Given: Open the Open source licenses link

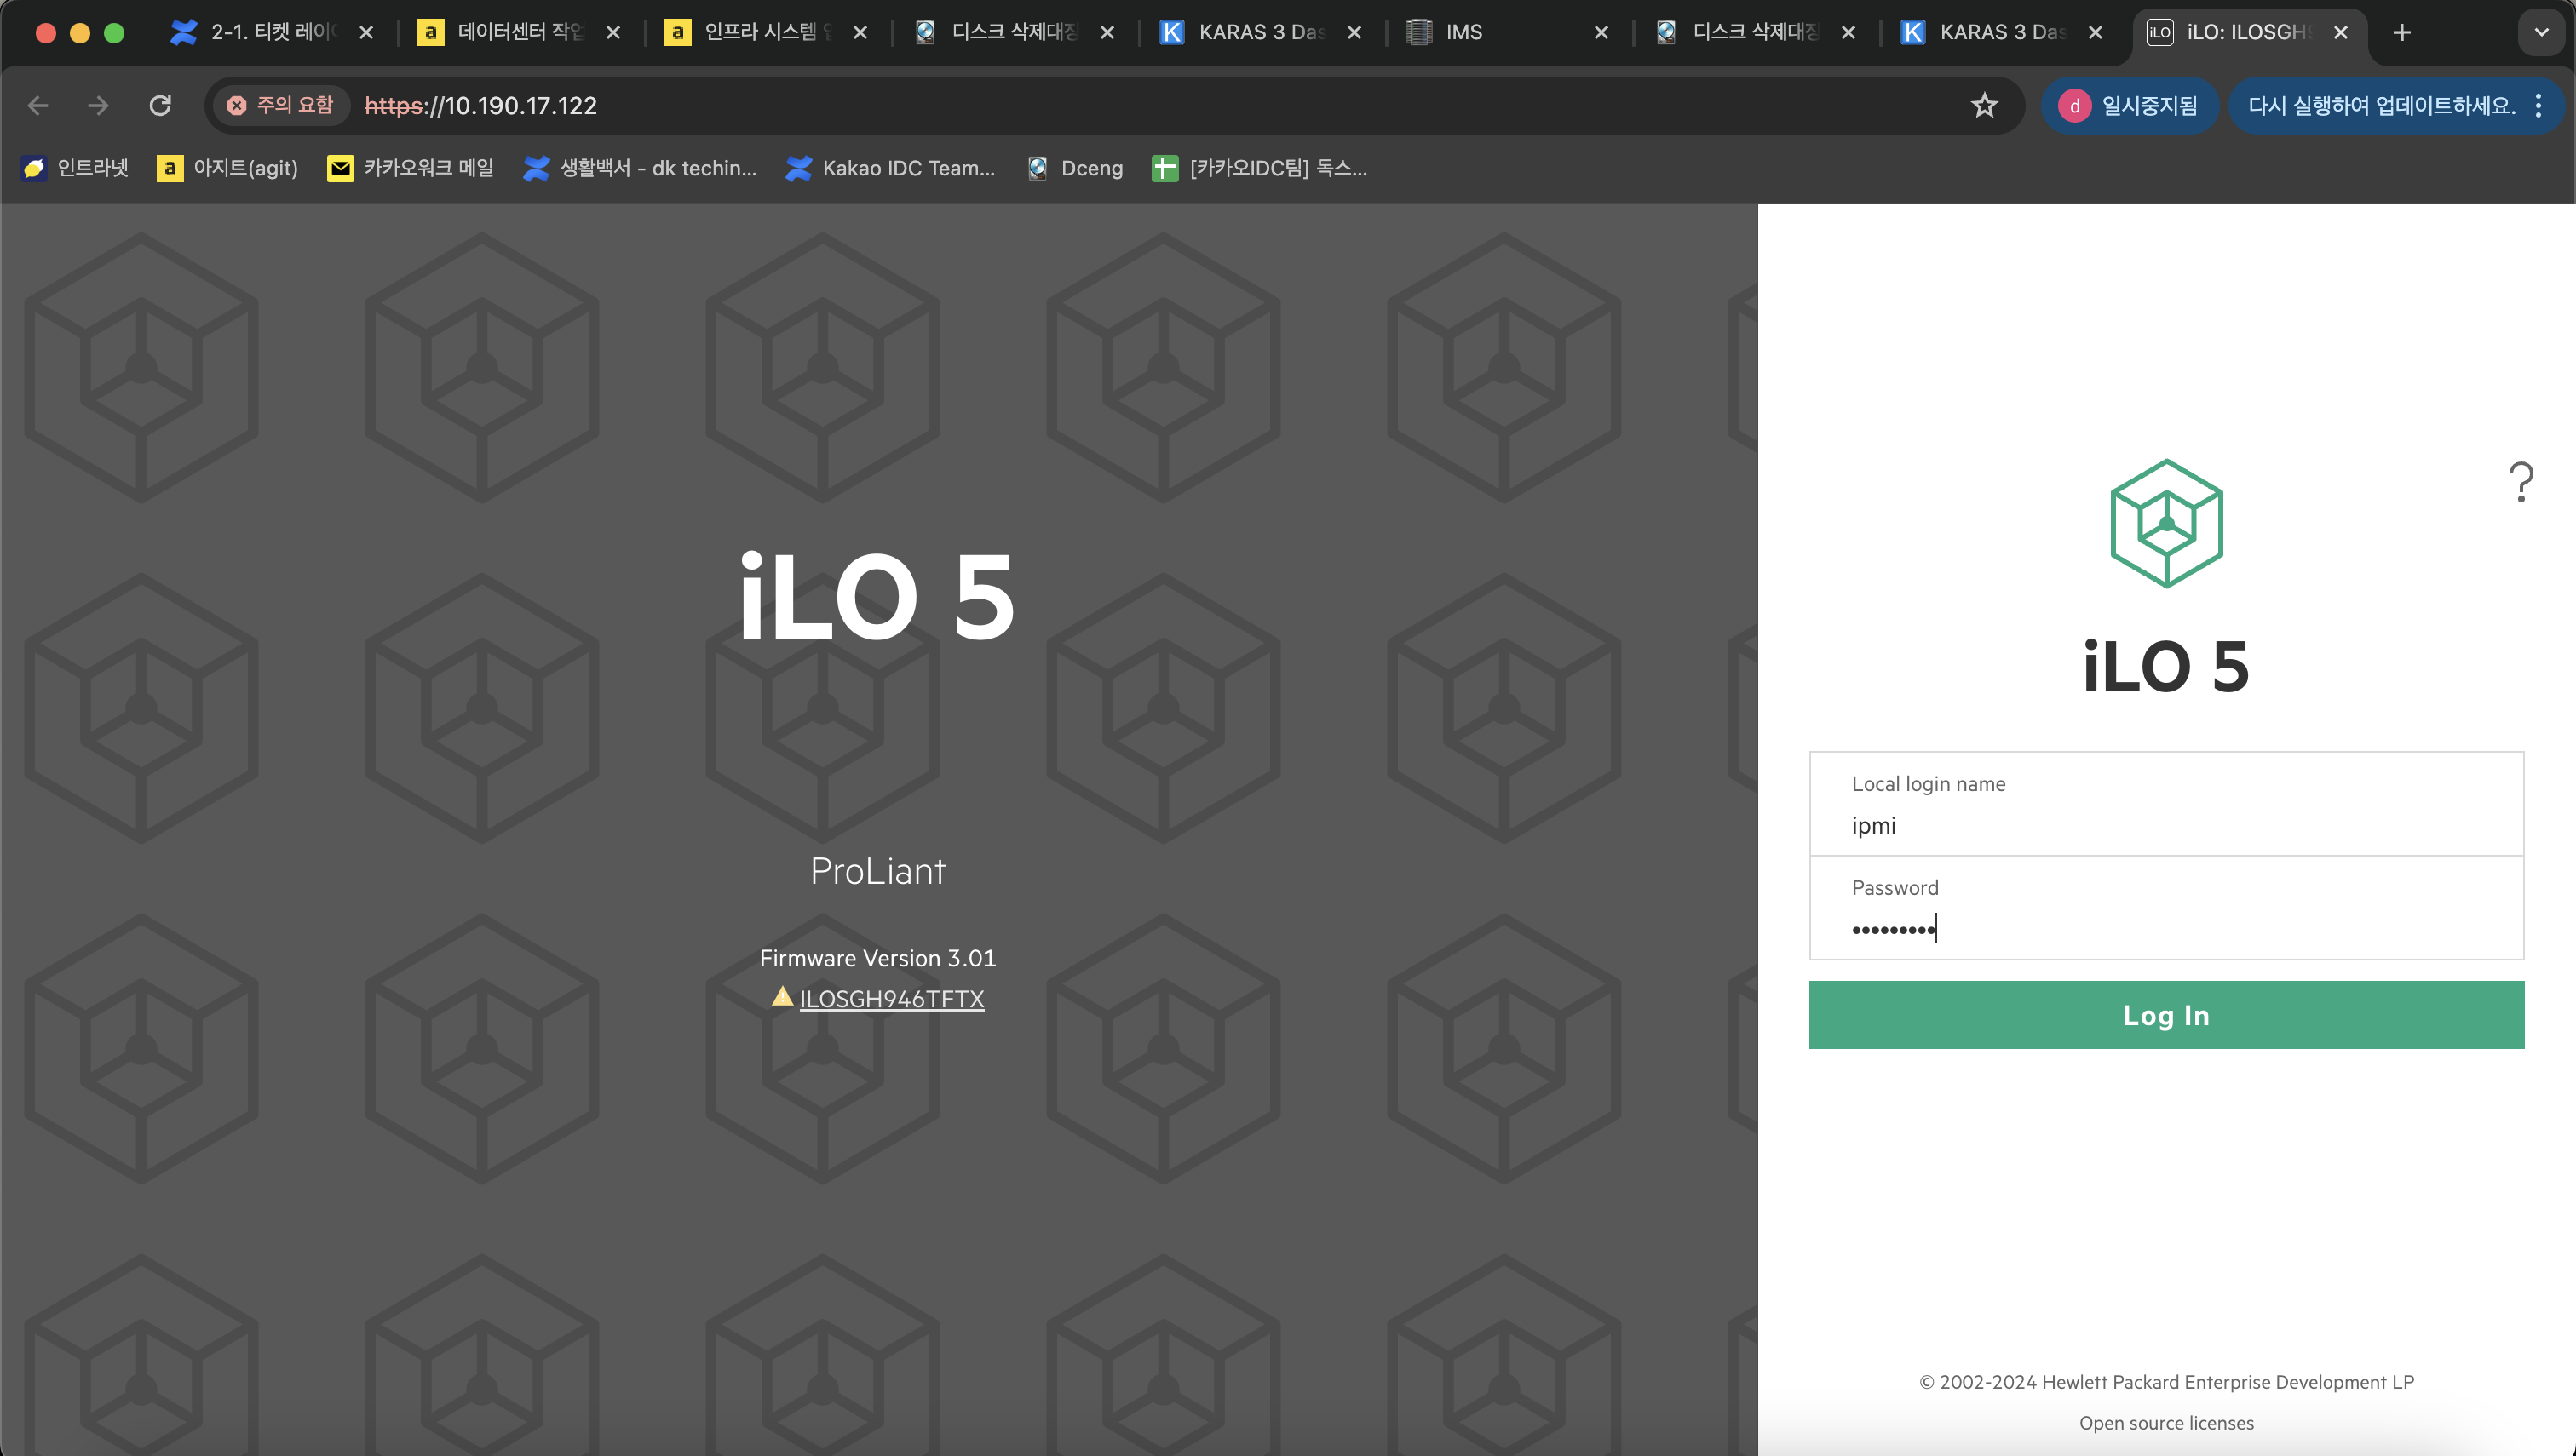Looking at the screenshot, I should [x=2166, y=1422].
